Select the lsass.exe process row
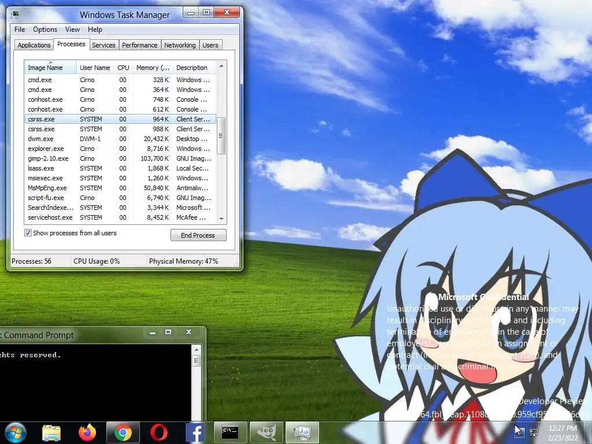The image size is (592, 444). coord(120,168)
